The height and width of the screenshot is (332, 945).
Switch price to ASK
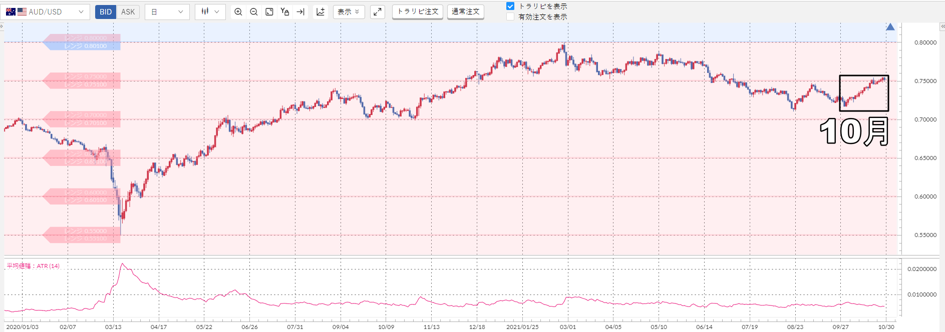(128, 11)
